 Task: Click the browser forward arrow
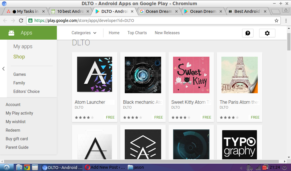[13, 21]
